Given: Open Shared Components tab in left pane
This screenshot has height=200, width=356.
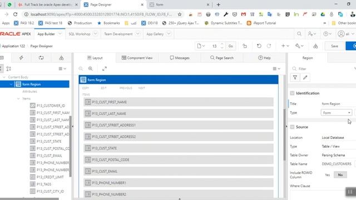Looking at the screenshot, I should coord(61,58).
